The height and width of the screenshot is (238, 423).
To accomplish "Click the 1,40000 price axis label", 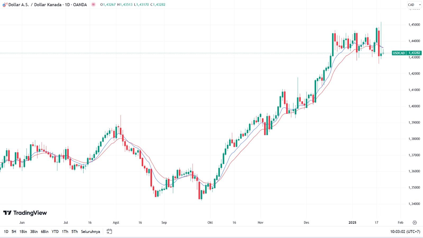I will tap(414, 106).
